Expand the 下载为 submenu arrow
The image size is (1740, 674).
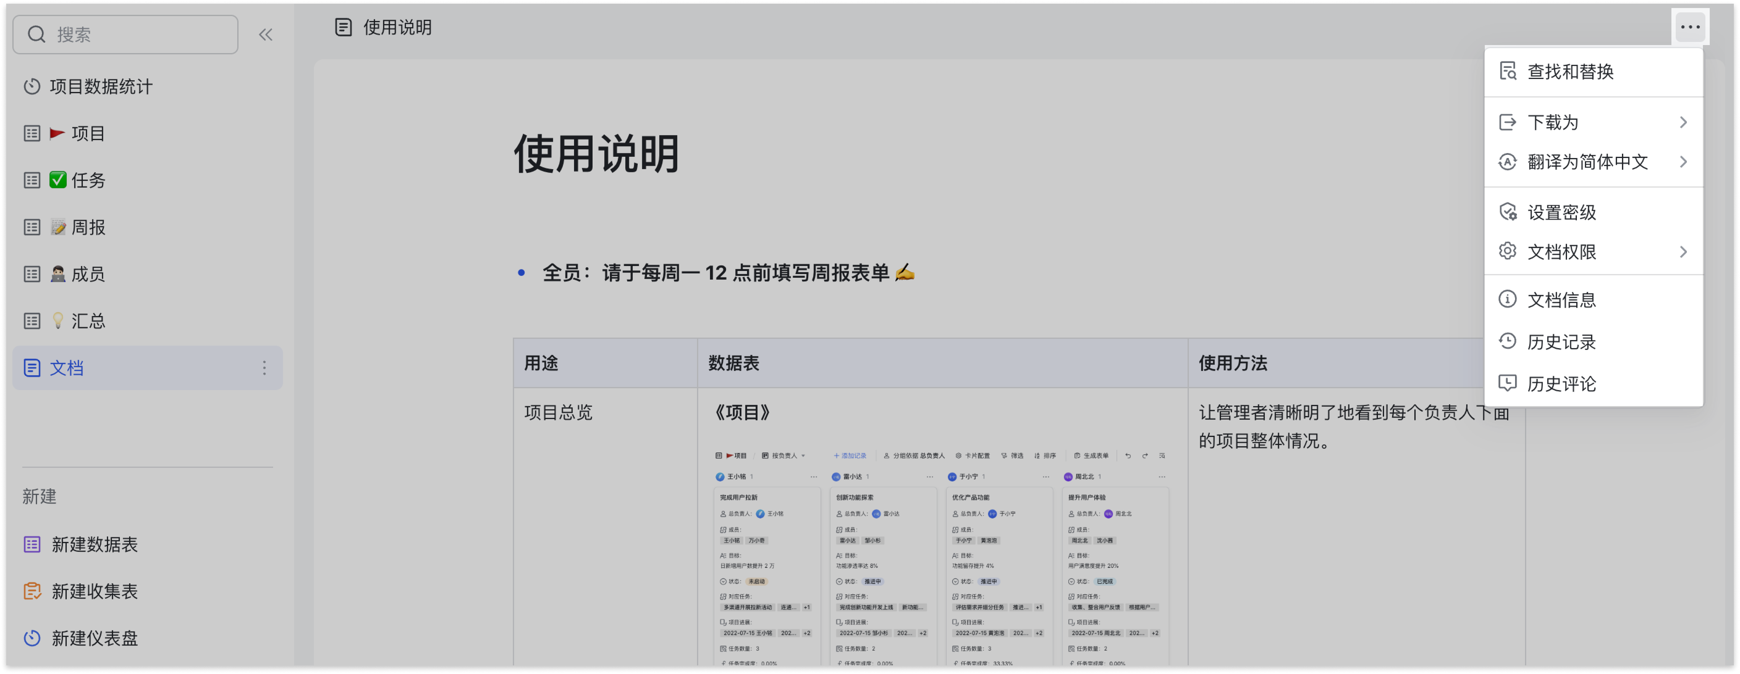point(1683,122)
